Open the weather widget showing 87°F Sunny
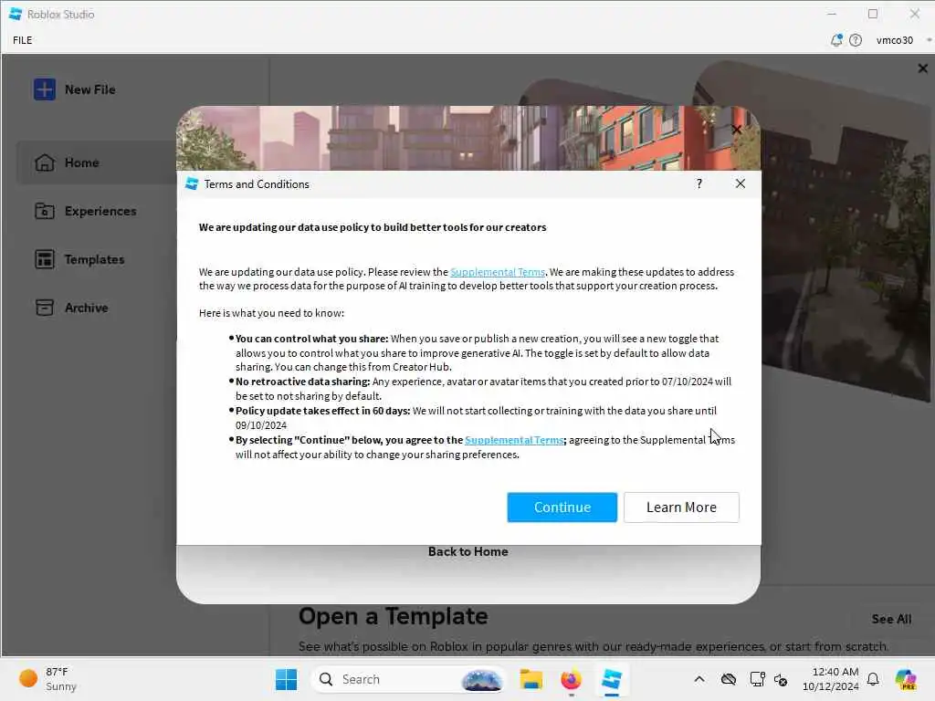 click(x=49, y=679)
